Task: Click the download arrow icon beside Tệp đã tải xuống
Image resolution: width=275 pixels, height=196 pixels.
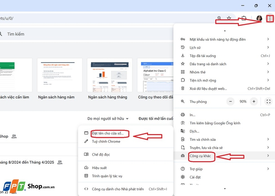Action: tap(183, 56)
